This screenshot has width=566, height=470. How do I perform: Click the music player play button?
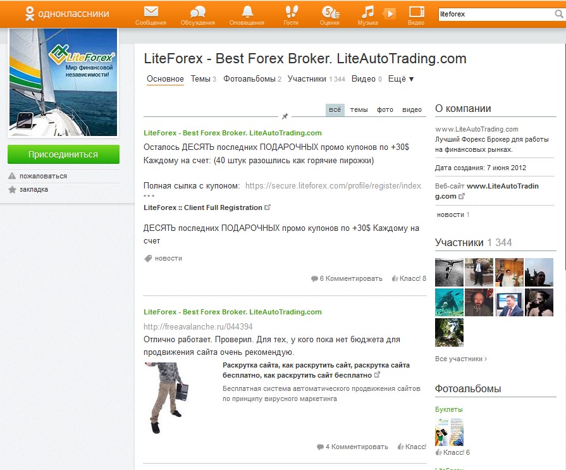coord(389,14)
